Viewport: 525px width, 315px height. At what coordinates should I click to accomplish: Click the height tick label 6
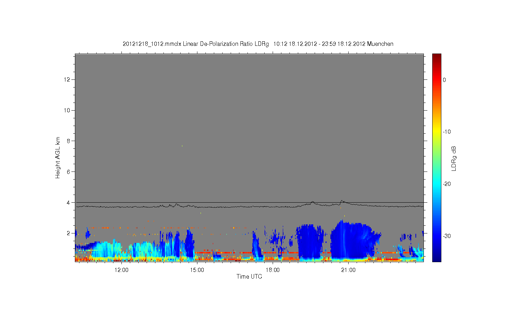pyautogui.click(x=68, y=171)
